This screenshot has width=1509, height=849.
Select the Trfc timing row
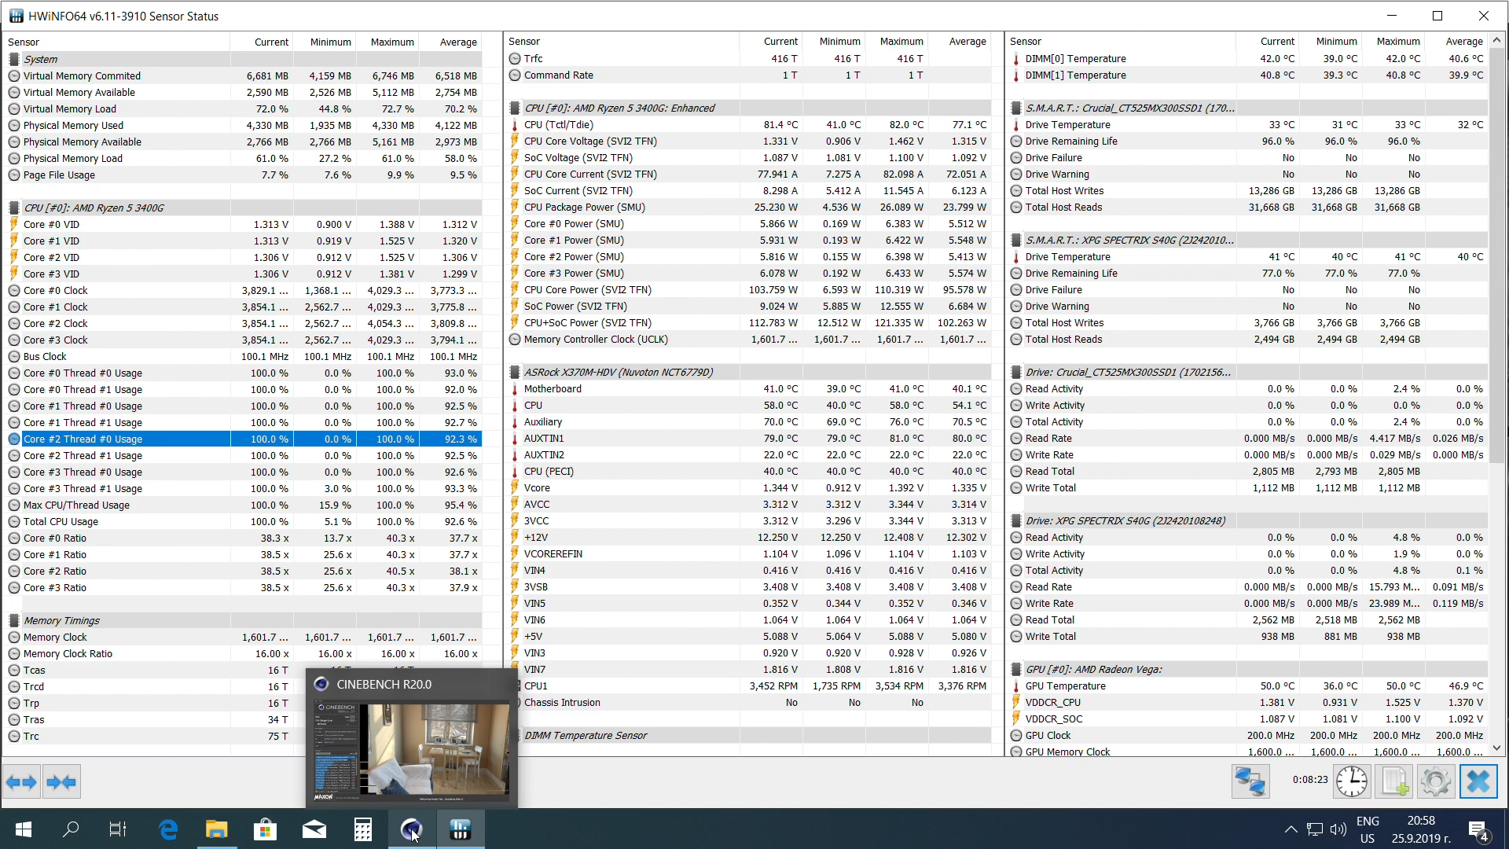pos(749,58)
